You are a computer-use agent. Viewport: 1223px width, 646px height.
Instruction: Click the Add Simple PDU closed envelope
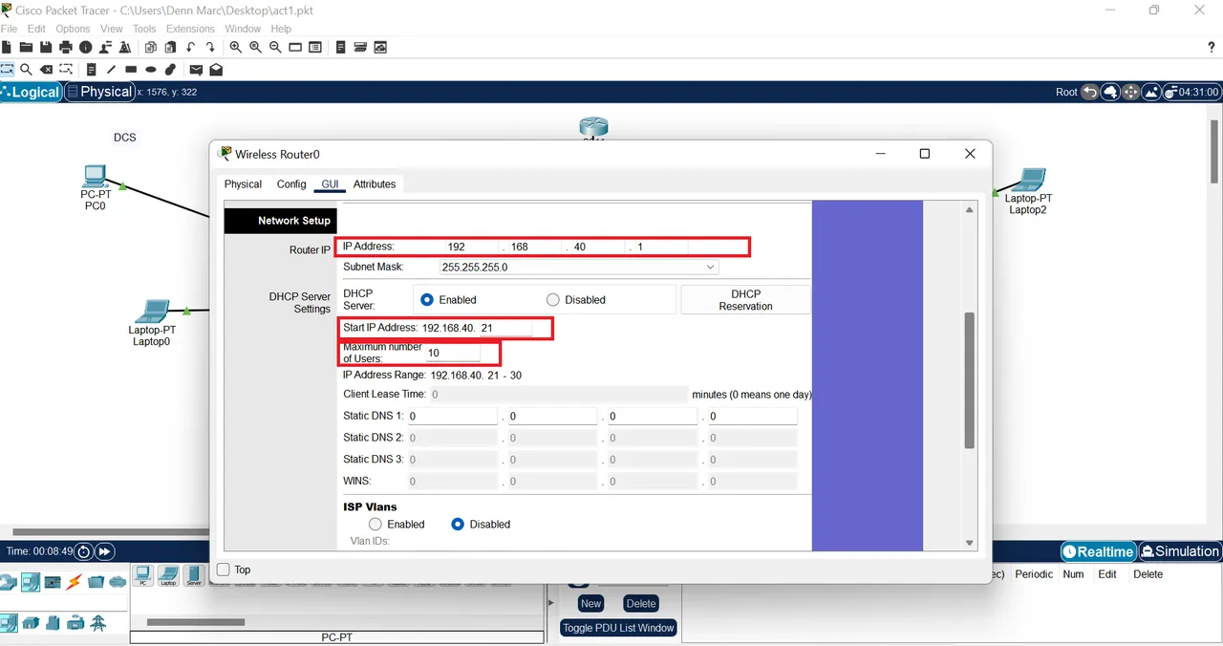click(x=196, y=69)
